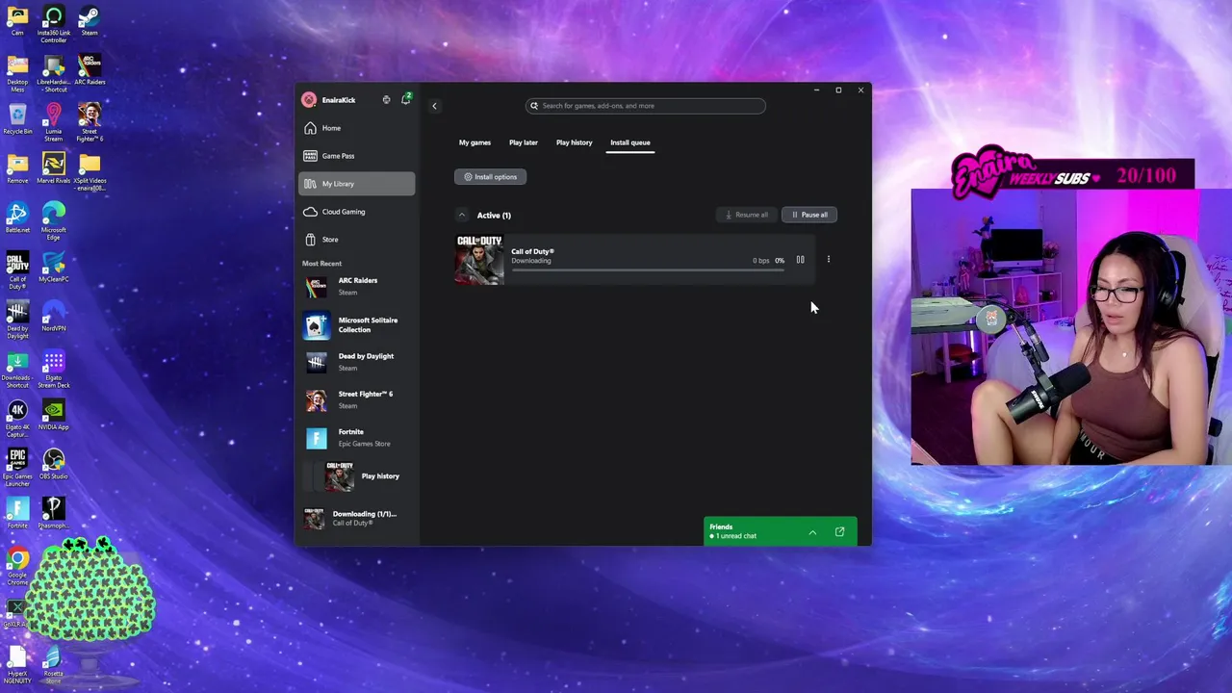The image size is (1232, 693).
Task: Open ARC Raiders in Most Recent
Action: (x=356, y=286)
